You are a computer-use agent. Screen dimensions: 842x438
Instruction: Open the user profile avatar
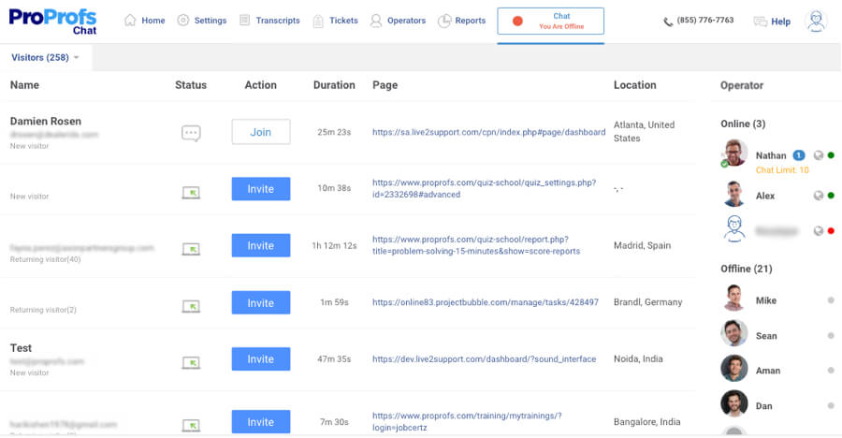pyautogui.click(x=816, y=21)
